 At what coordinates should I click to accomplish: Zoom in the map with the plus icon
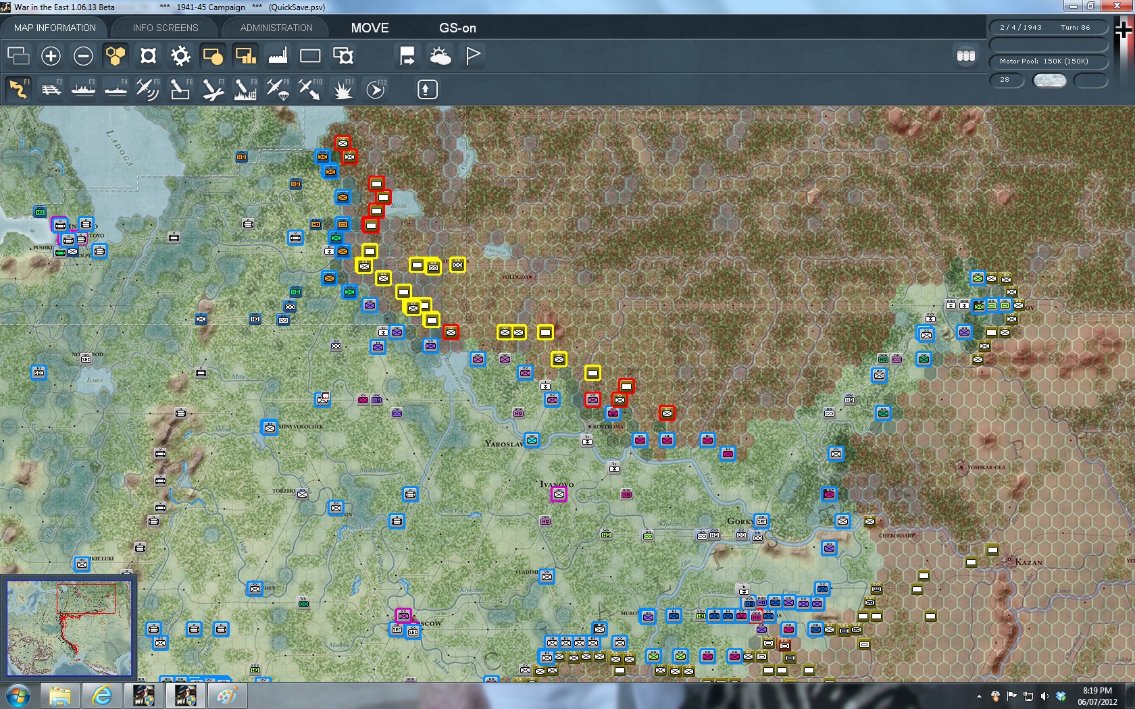coord(51,55)
